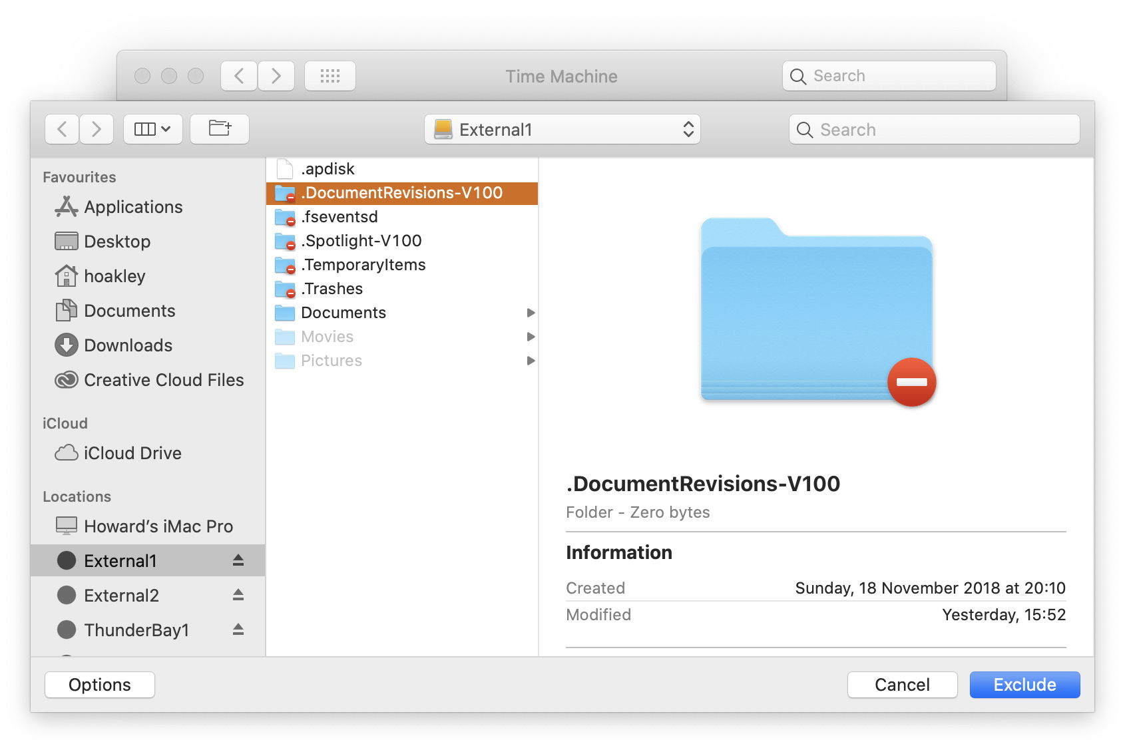
Task: Click the Cancel button
Action: (901, 685)
